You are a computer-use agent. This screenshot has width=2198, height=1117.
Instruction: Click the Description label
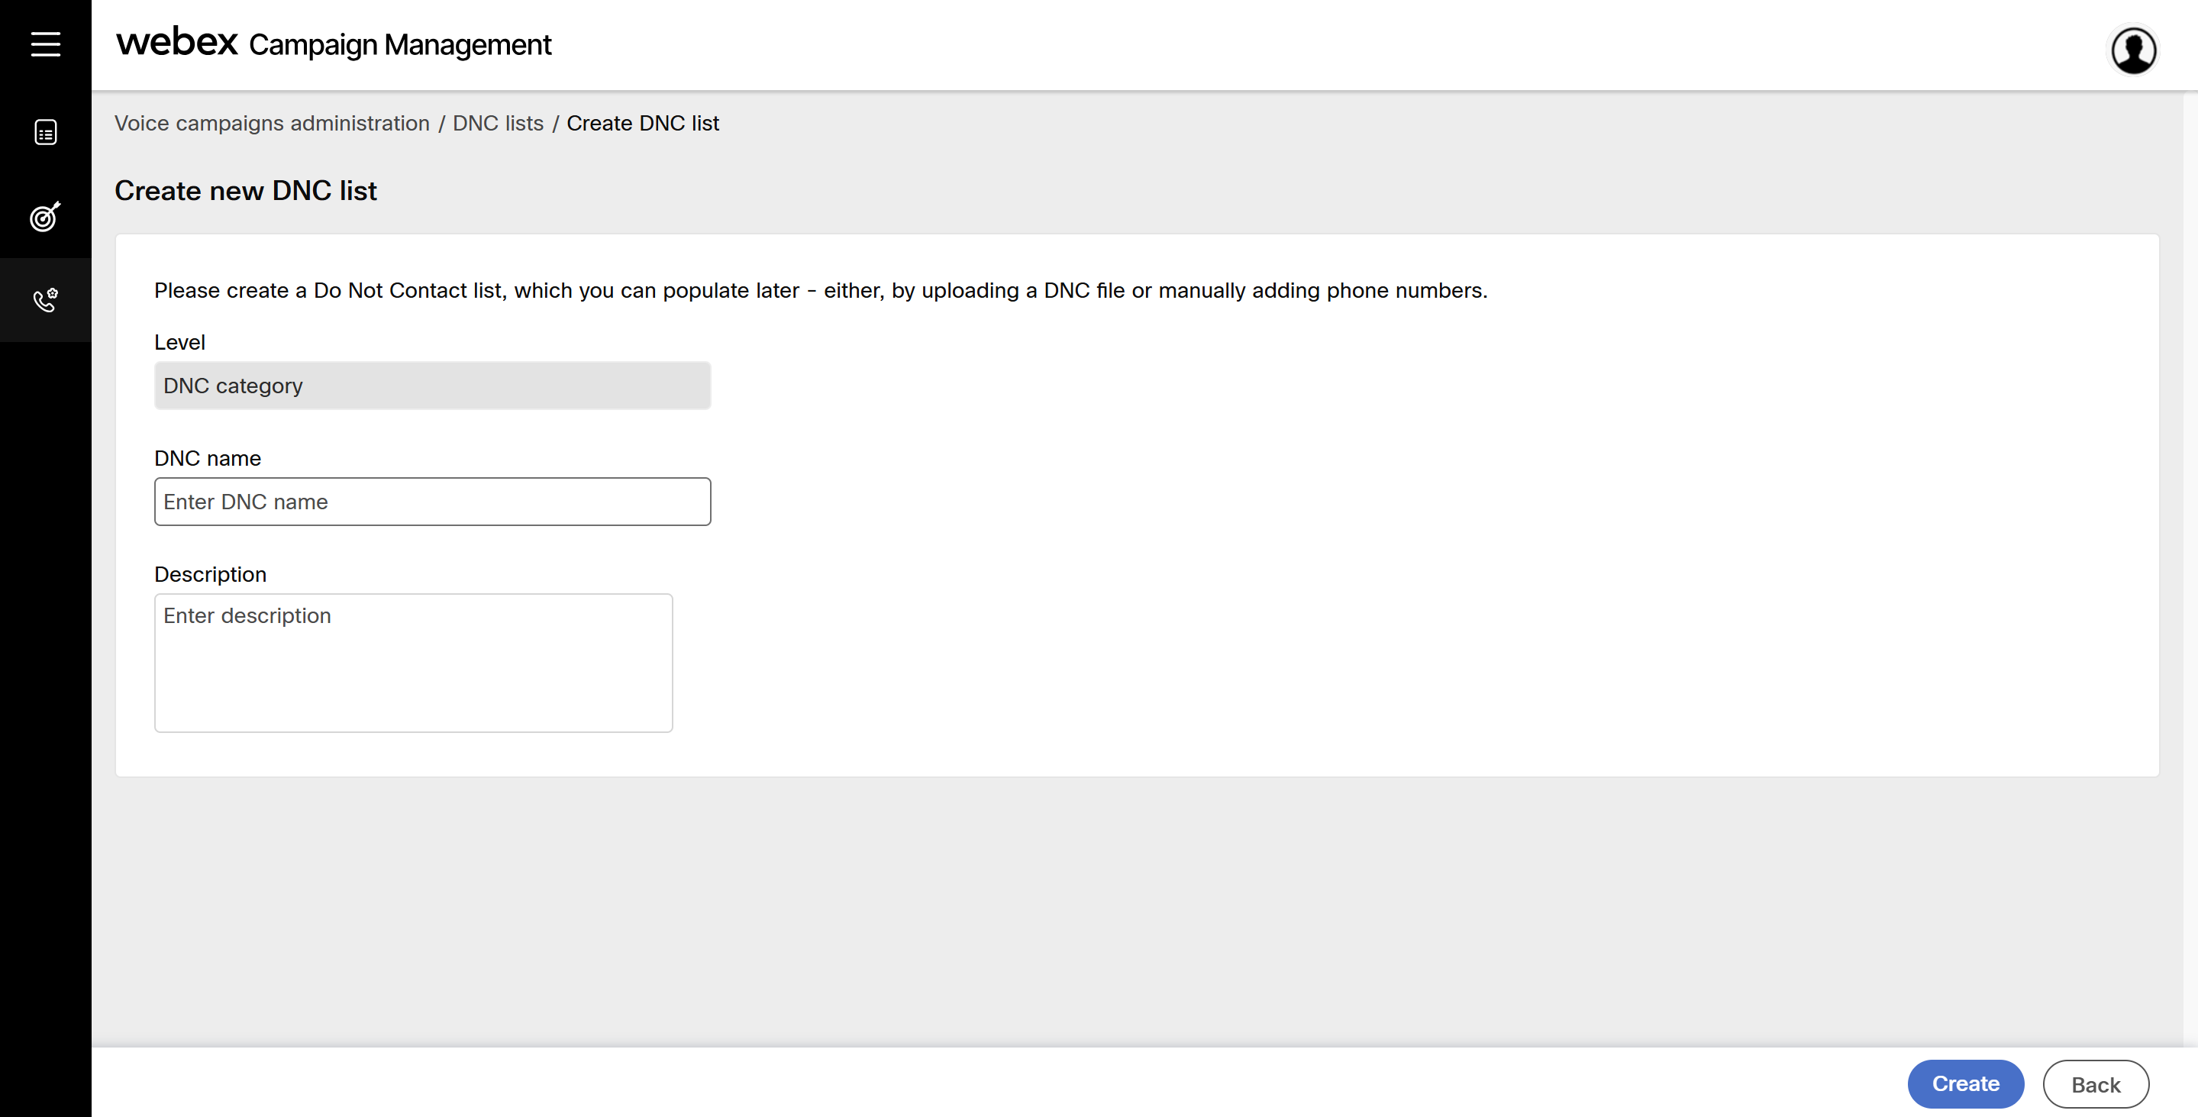coord(210,574)
